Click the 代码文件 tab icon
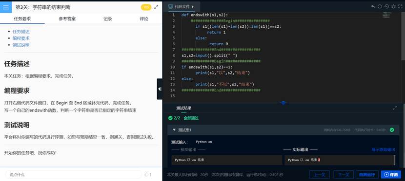 click(170, 7)
